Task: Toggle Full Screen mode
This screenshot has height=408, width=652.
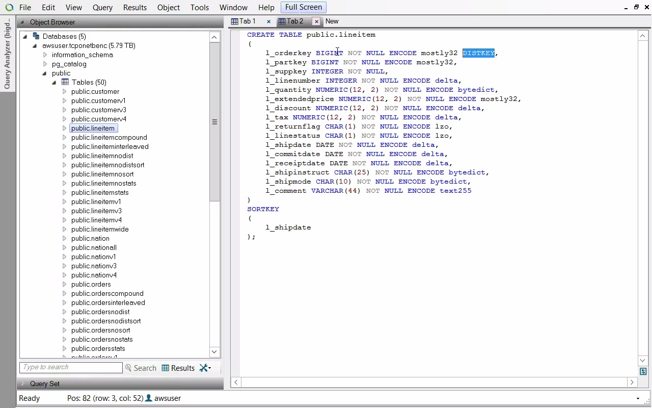Action: [x=303, y=7]
